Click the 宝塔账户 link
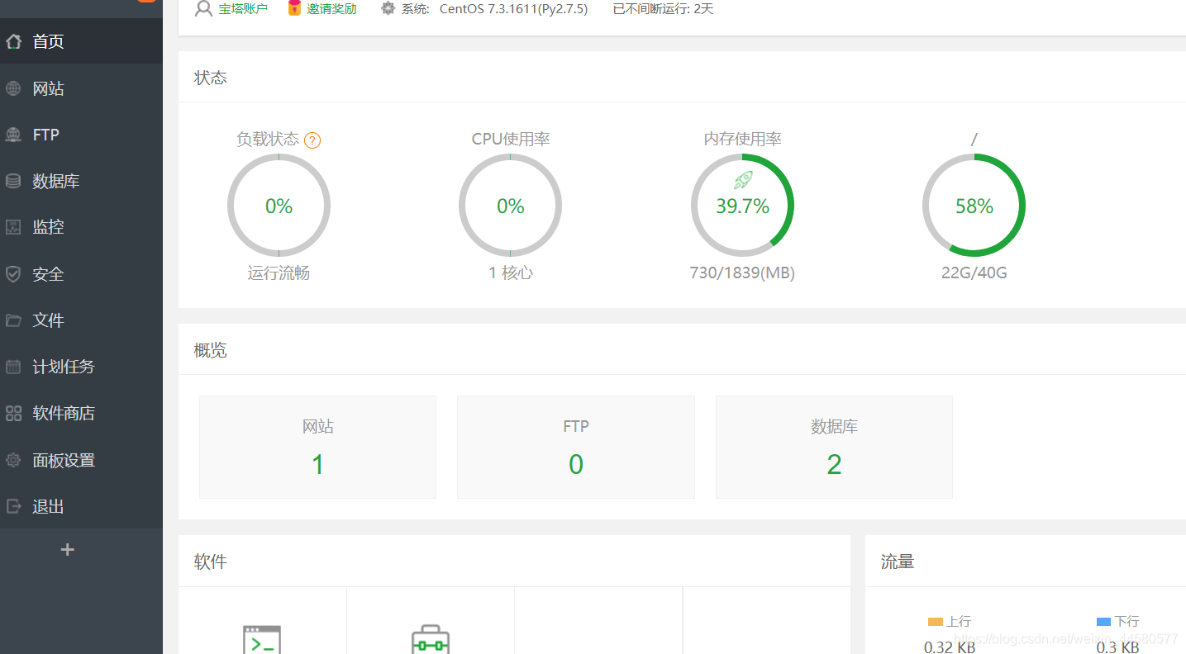Screen dimensions: 1186x654 [x=243, y=9]
